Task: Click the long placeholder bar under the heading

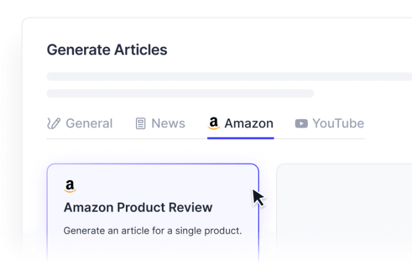Action: (x=229, y=77)
